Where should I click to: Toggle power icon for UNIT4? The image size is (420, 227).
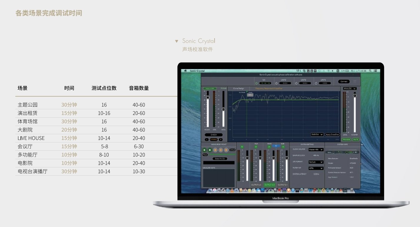coord(316,83)
